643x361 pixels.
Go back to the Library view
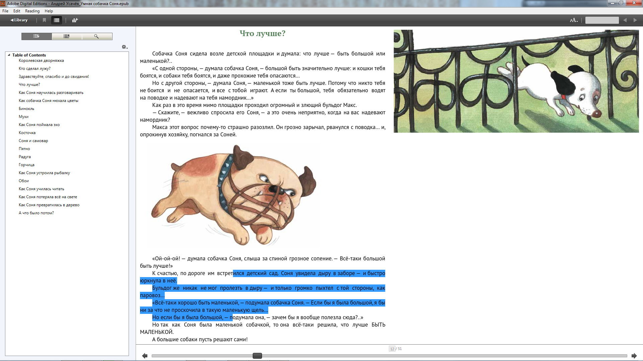(19, 20)
